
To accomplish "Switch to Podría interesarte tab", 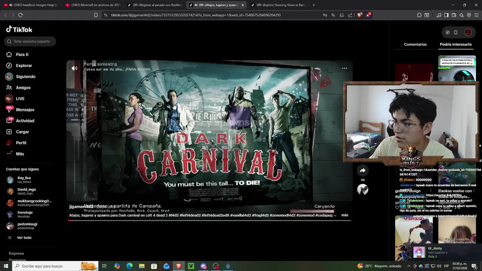I will [456, 44].
